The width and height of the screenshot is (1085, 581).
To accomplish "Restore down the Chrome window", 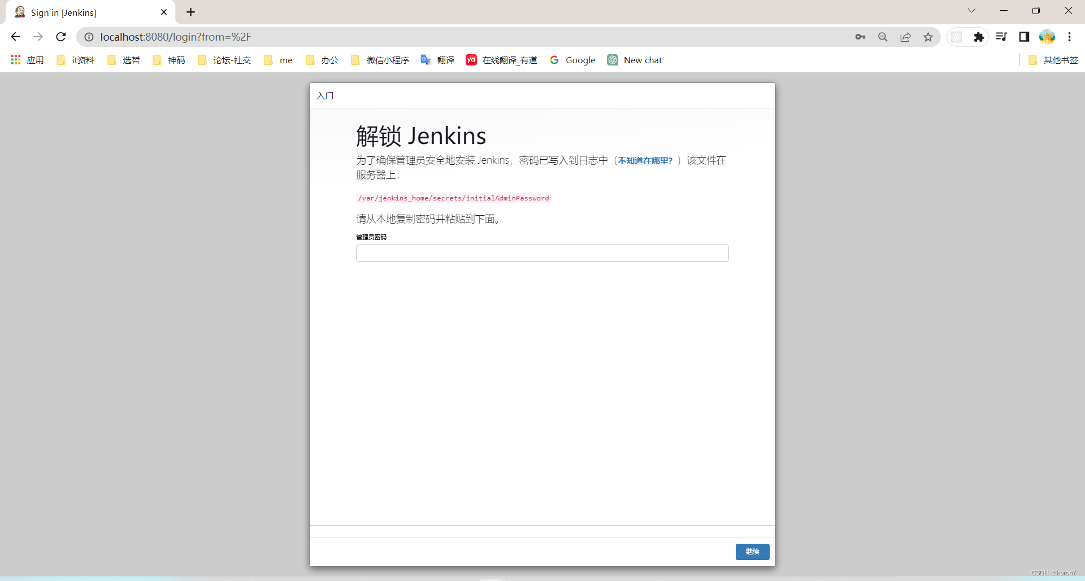I will [x=1036, y=11].
